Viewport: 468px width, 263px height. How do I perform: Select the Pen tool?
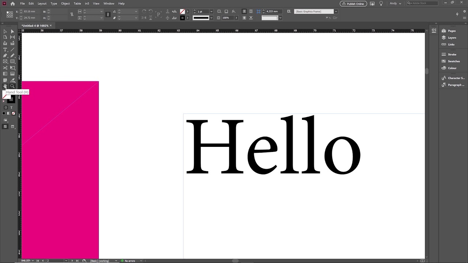coord(5,56)
